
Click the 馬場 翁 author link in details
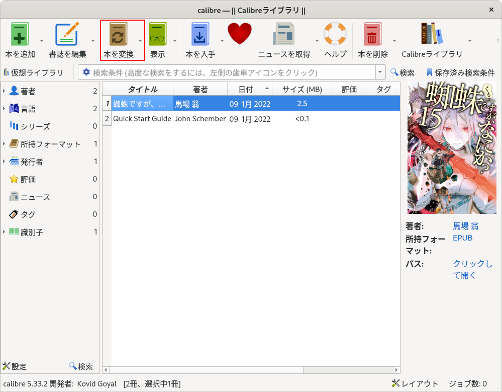(465, 226)
